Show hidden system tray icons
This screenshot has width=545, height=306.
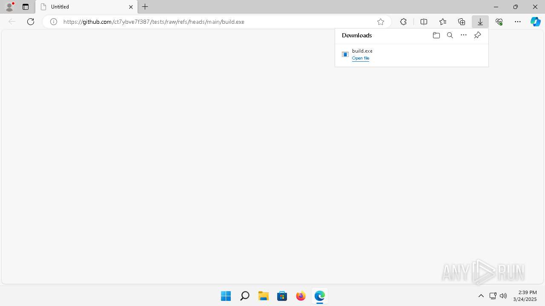coord(481,296)
